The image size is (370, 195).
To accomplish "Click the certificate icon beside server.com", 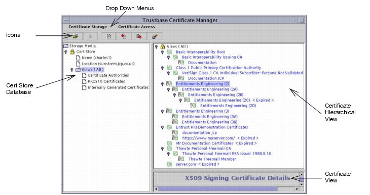I will coord(170,164).
